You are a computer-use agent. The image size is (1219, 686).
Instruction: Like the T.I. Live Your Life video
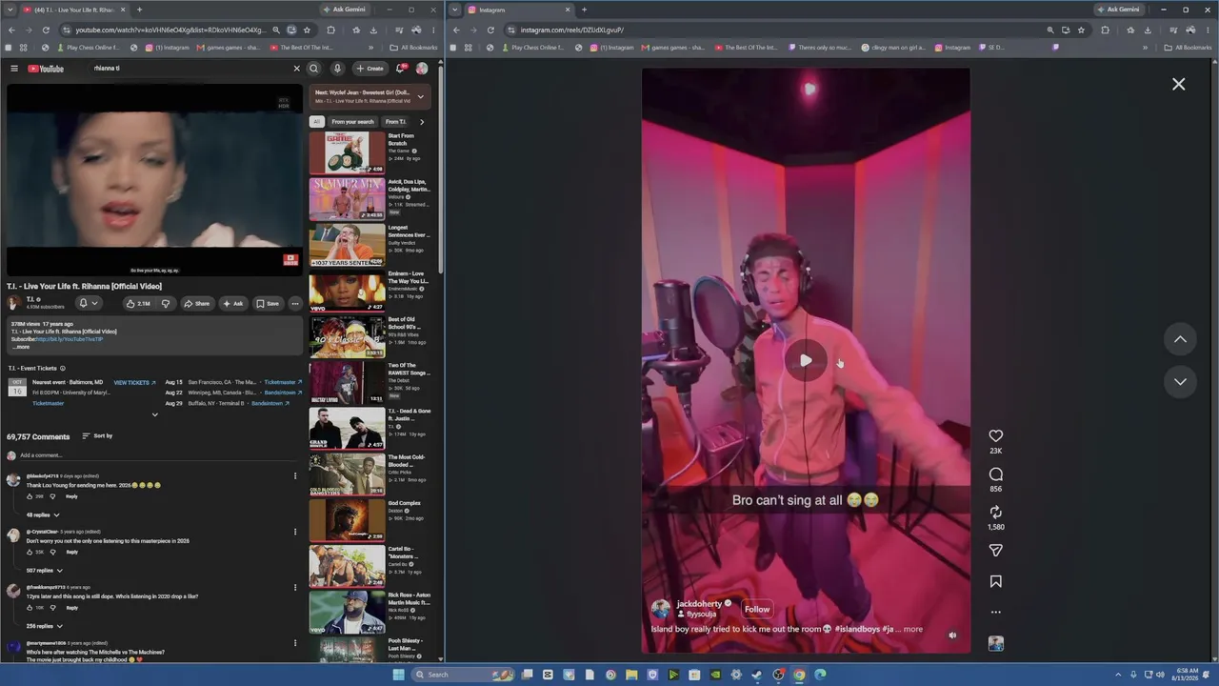coord(139,304)
